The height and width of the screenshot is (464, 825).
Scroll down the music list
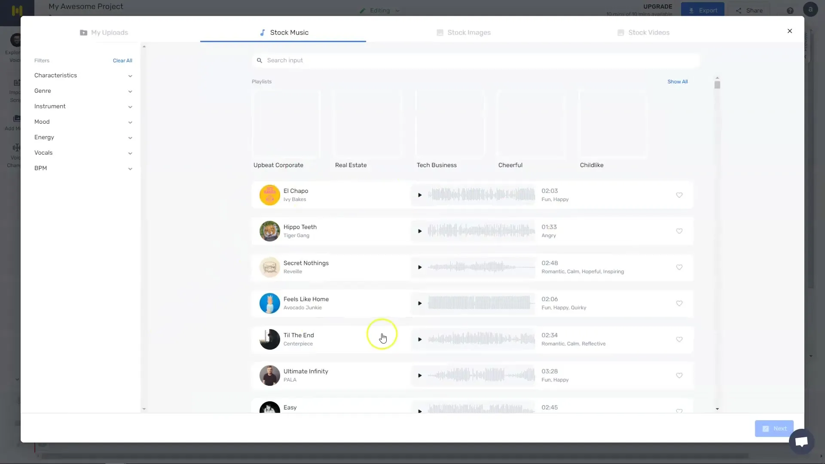point(717,409)
